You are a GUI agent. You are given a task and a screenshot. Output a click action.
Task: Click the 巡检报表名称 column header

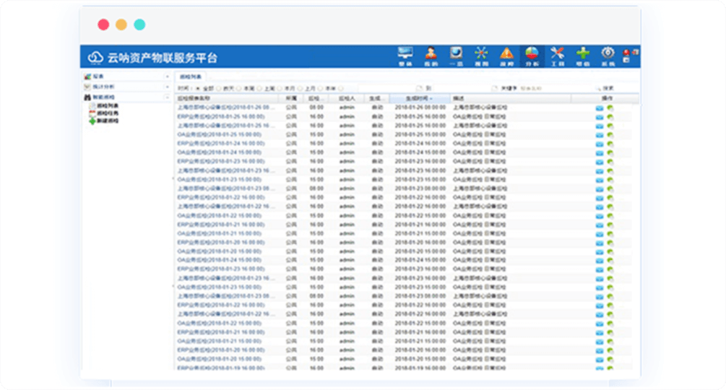227,98
